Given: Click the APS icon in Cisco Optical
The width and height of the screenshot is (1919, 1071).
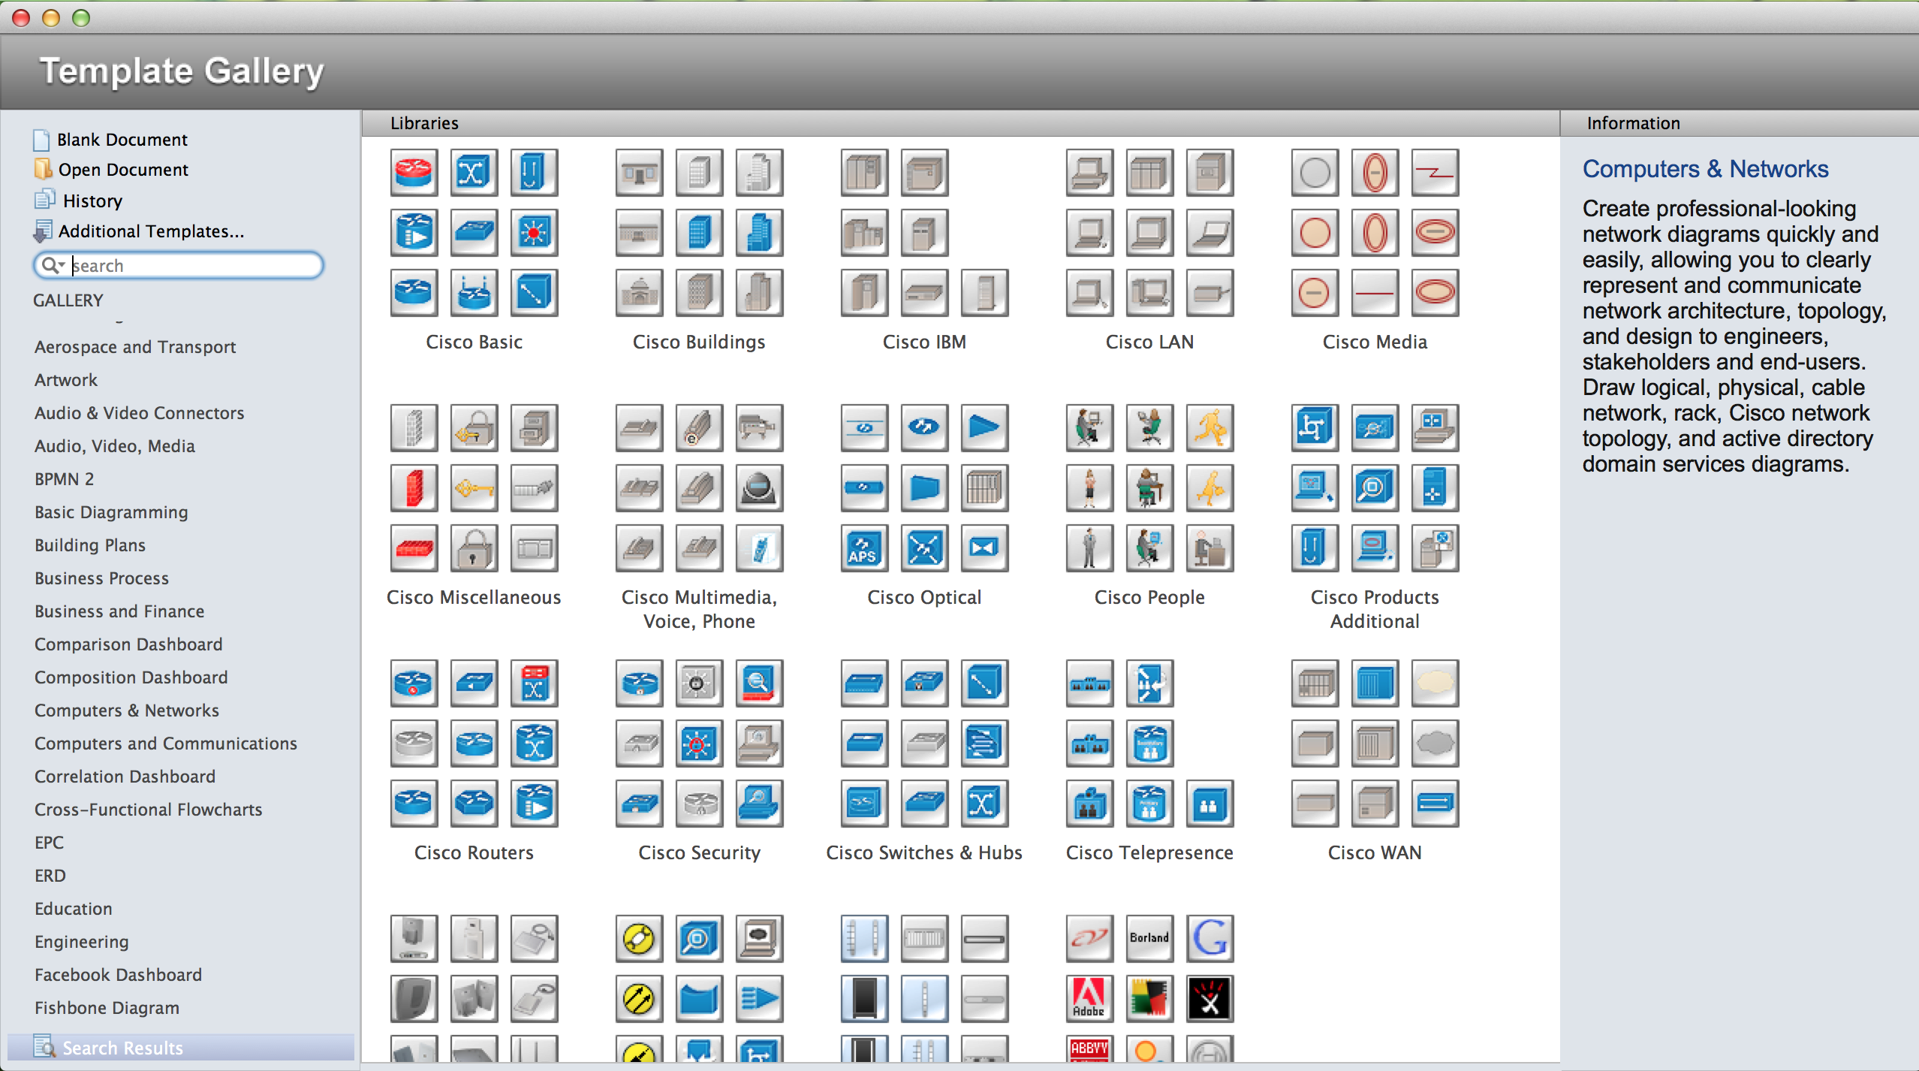Looking at the screenshot, I should point(863,548).
